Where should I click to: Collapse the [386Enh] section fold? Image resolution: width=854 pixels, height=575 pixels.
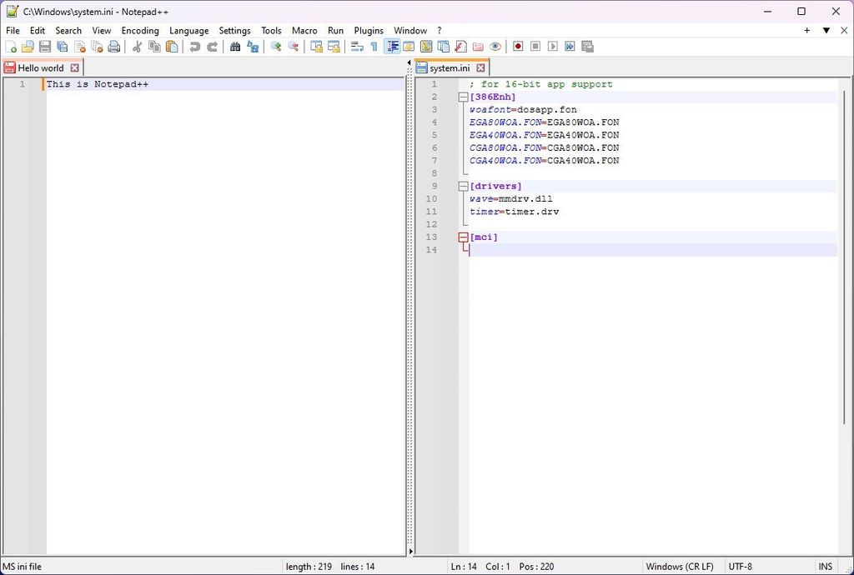(x=464, y=97)
